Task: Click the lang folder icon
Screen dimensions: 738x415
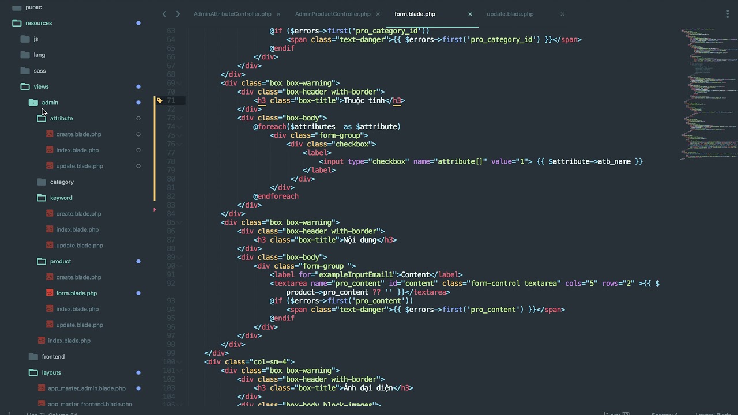Action: 25,55
